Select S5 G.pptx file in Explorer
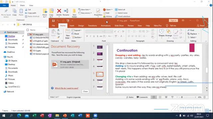 (35, 51)
